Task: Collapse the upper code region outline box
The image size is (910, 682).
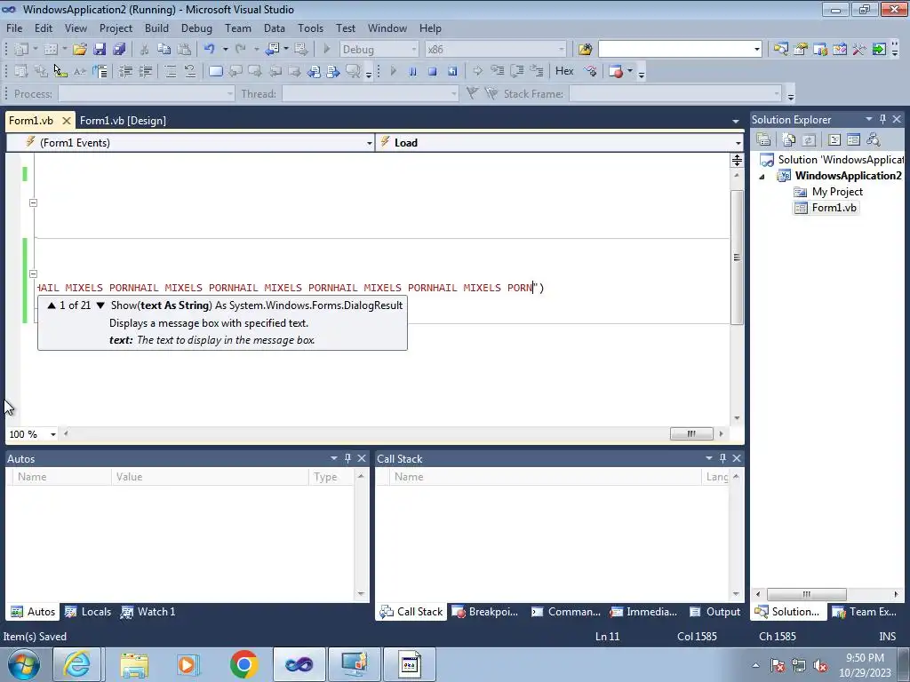Action: [33, 203]
